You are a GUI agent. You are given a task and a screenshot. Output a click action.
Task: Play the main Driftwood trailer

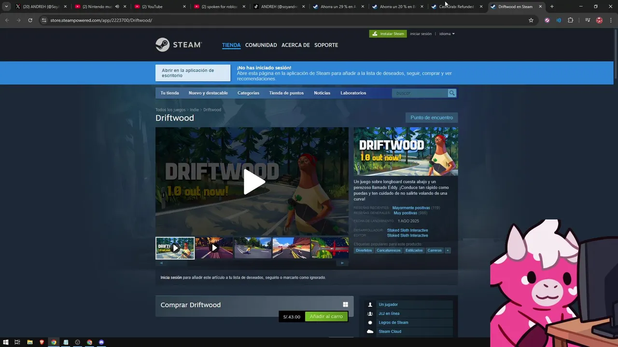click(x=254, y=182)
